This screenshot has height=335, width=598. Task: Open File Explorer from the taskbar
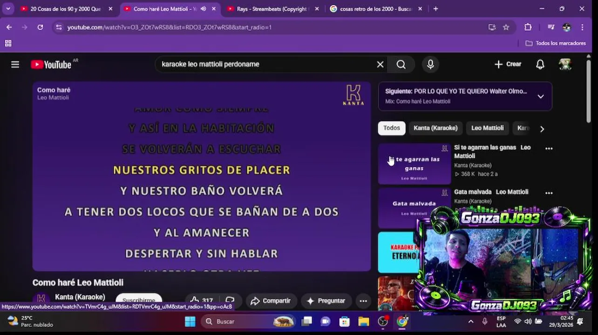pos(364,322)
